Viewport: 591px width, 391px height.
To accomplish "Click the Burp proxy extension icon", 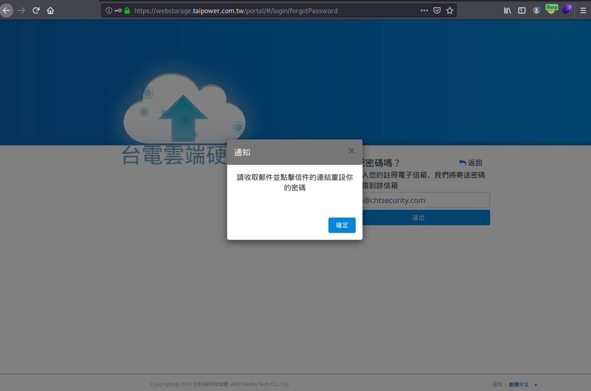I will pos(551,10).
